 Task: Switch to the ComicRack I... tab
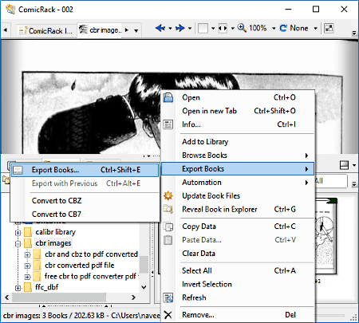click(46, 31)
